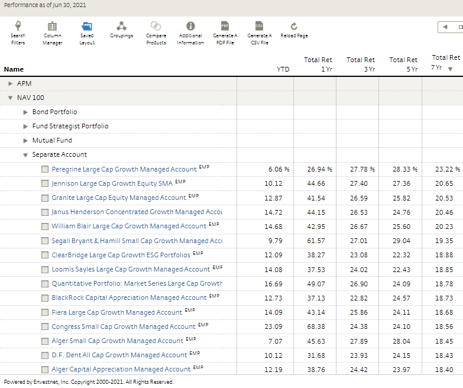Screen dimensions: 463x388
Task: Sort by the YTD column header
Action: point(283,69)
